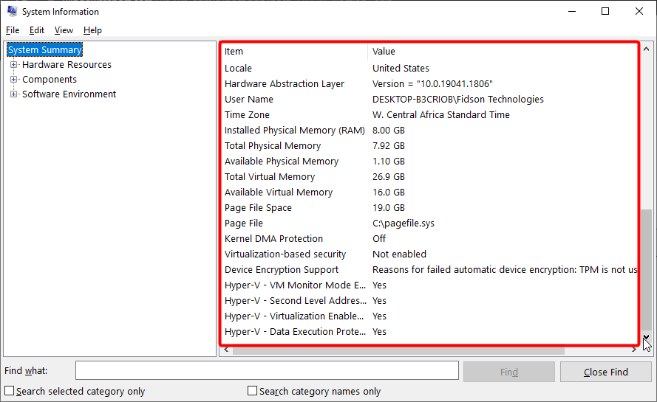The width and height of the screenshot is (657, 402).
Task: Select the Available Virtual Memory row
Action: pos(429,192)
